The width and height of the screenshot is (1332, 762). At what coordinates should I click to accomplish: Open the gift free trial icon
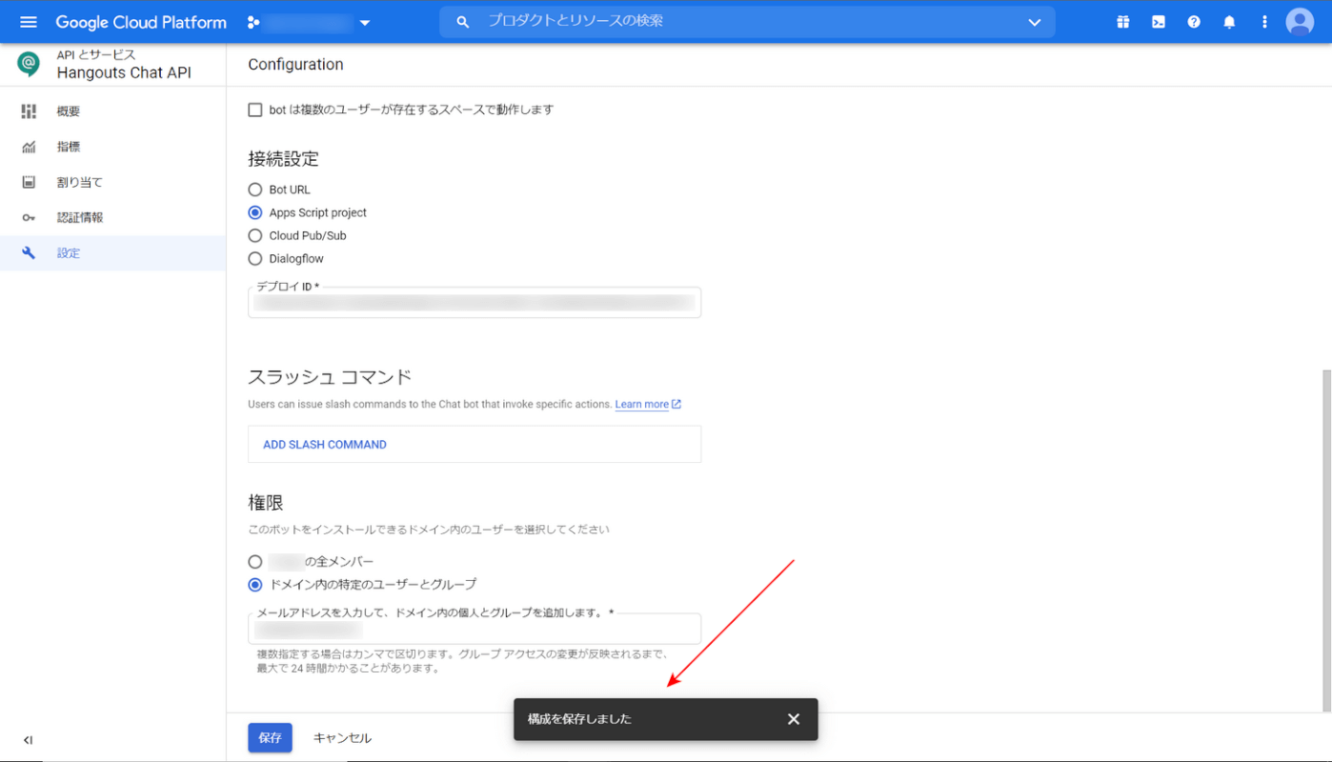click(x=1123, y=22)
